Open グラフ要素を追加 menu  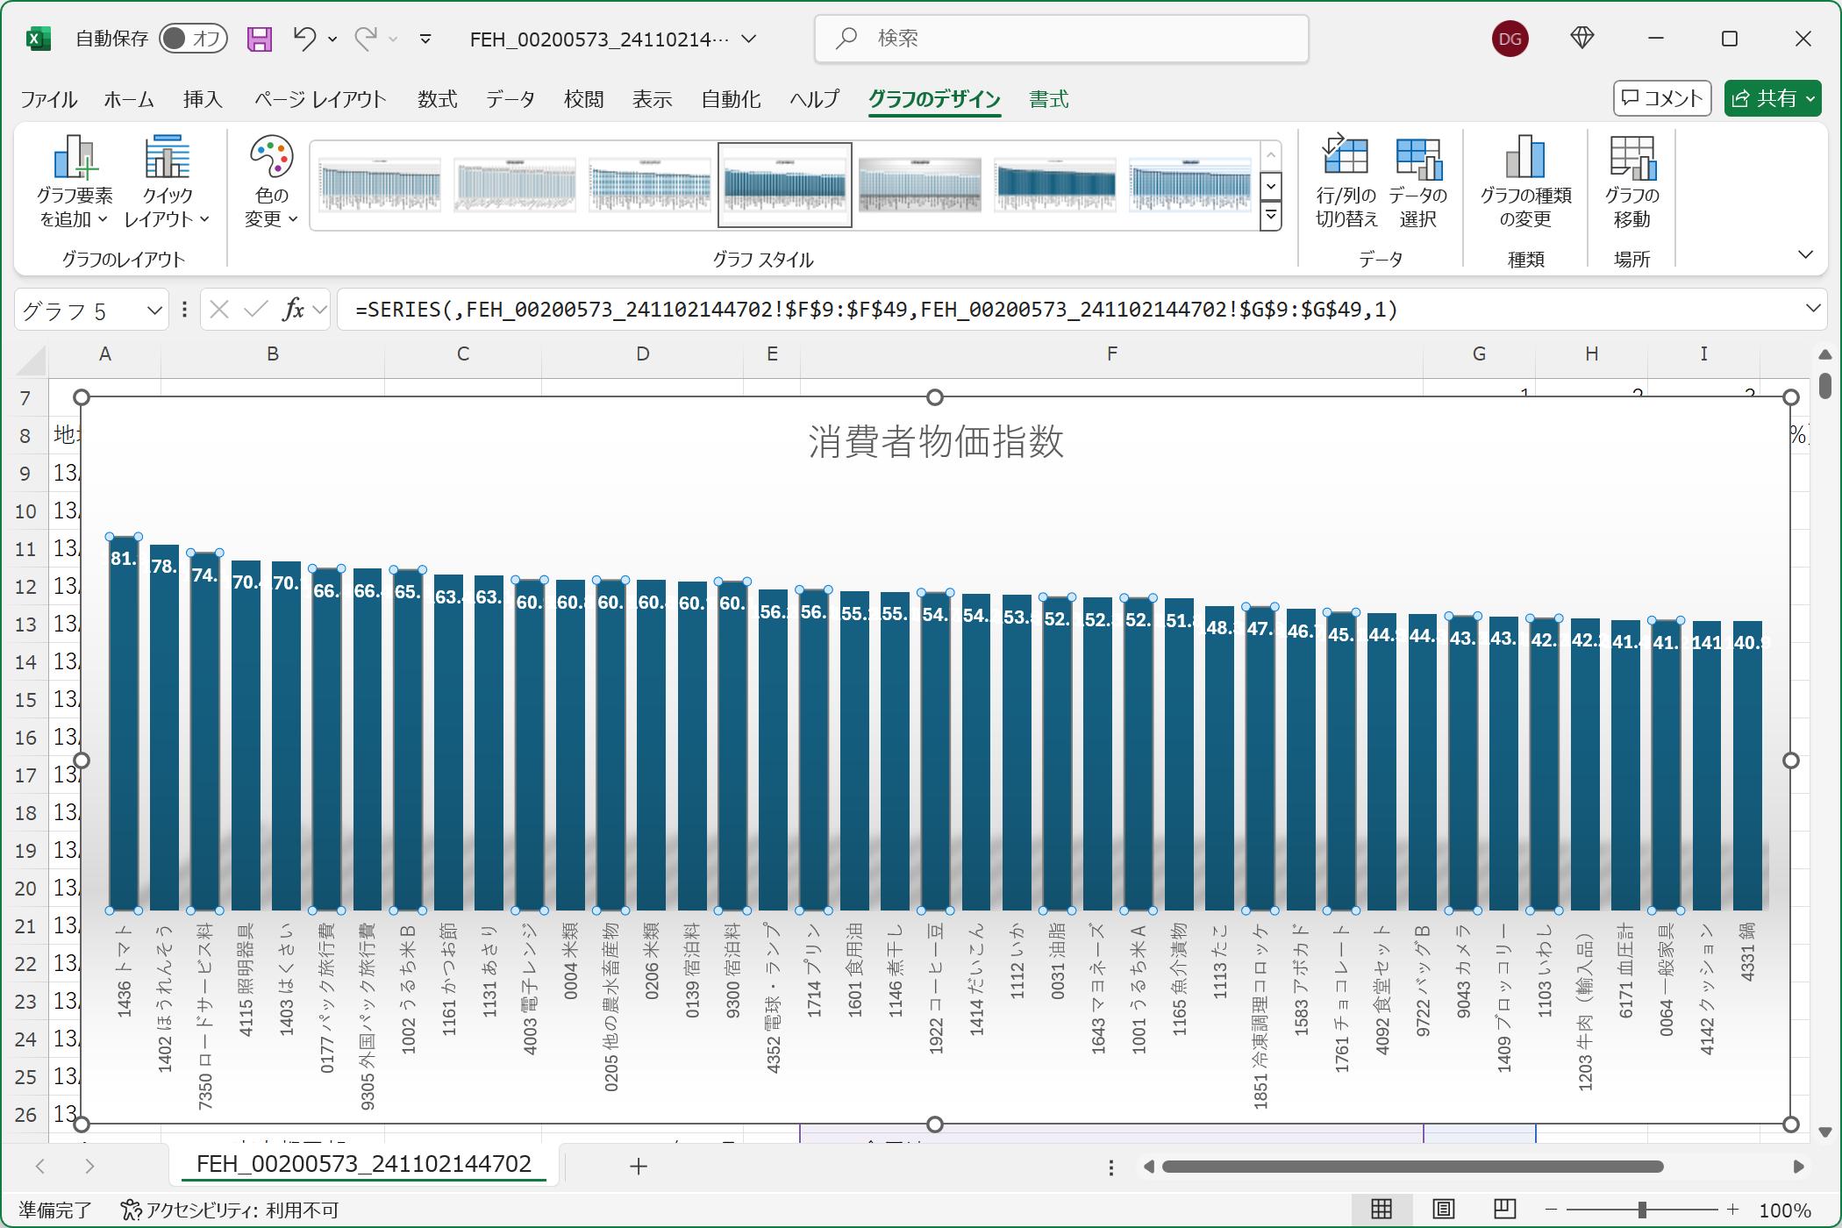tap(75, 182)
